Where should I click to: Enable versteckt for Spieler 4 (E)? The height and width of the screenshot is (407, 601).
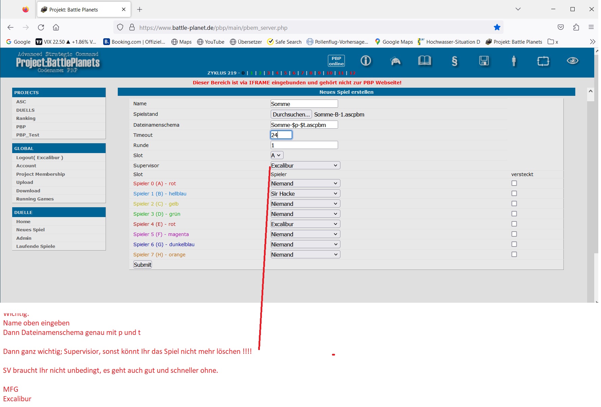pyautogui.click(x=514, y=224)
